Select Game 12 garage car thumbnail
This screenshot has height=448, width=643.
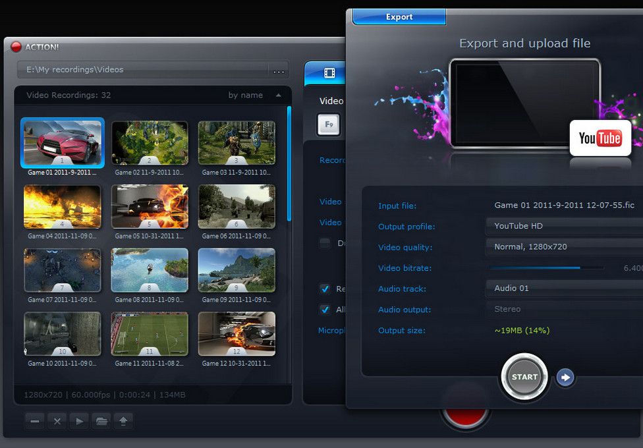(x=237, y=333)
